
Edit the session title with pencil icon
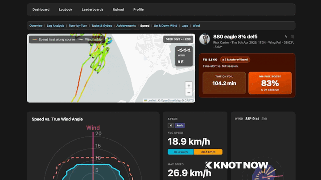[x=286, y=36]
